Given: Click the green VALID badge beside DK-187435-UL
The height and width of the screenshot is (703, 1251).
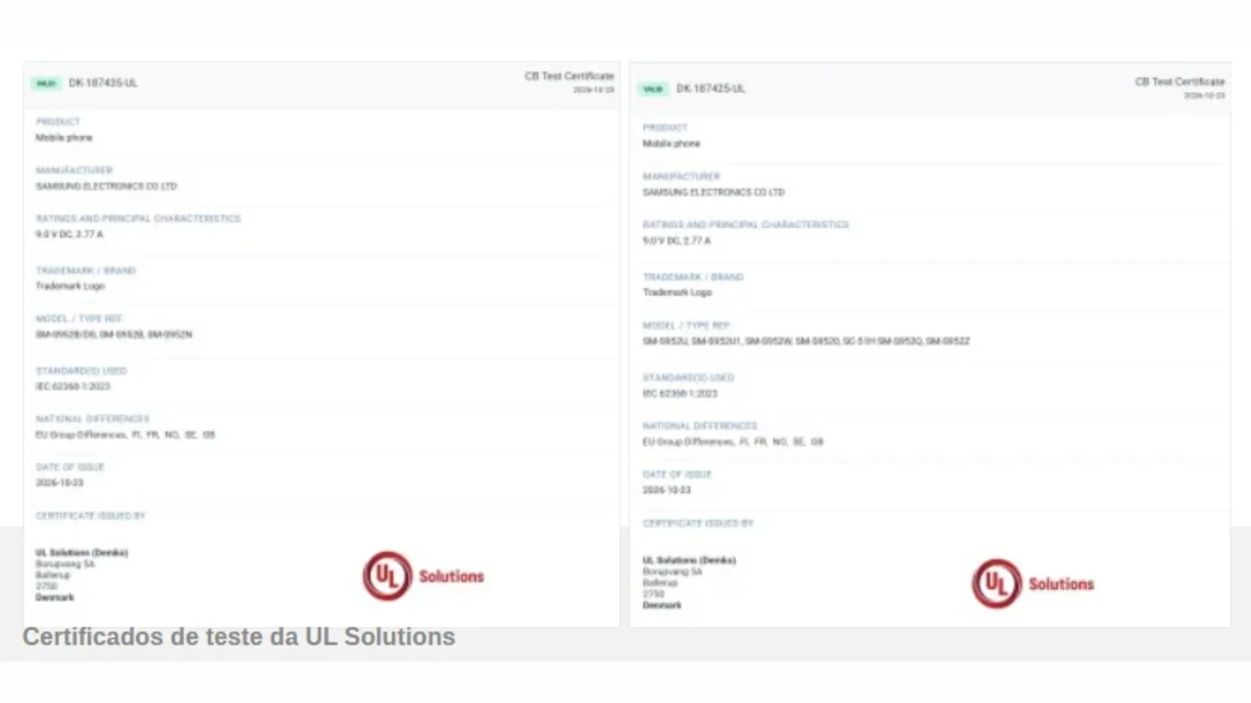Looking at the screenshot, I should (x=46, y=83).
